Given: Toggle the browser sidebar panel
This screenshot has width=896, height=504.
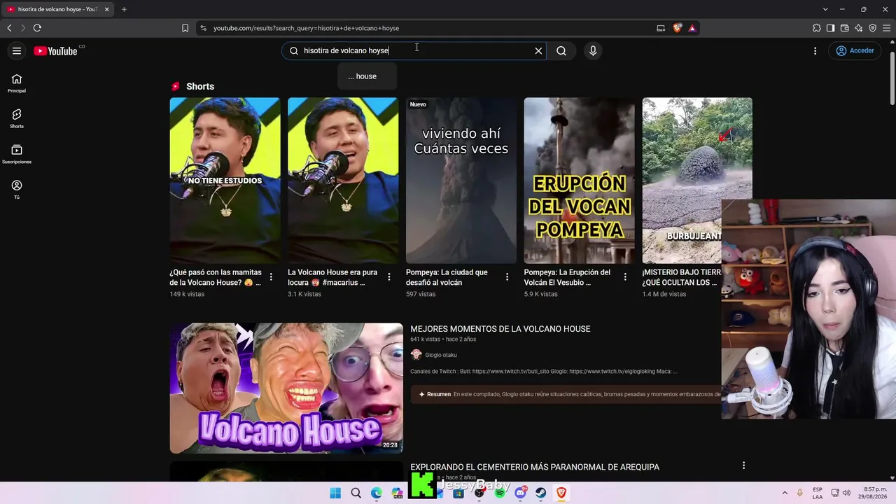Looking at the screenshot, I should pos(830,28).
